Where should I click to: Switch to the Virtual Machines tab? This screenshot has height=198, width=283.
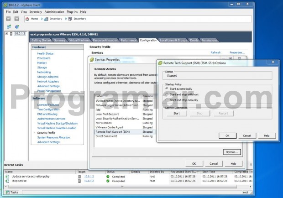(x=79, y=40)
